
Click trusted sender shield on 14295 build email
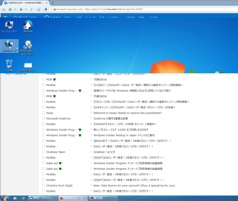[x=80, y=130]
